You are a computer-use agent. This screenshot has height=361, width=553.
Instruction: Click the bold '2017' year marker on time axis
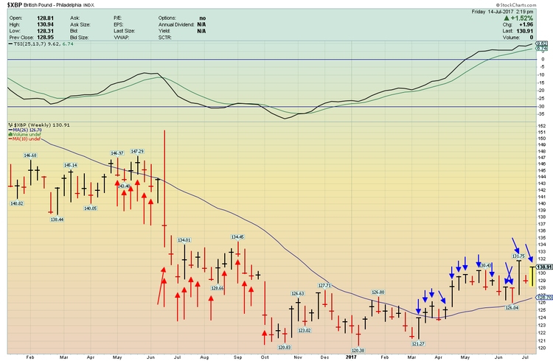(351, 357)
